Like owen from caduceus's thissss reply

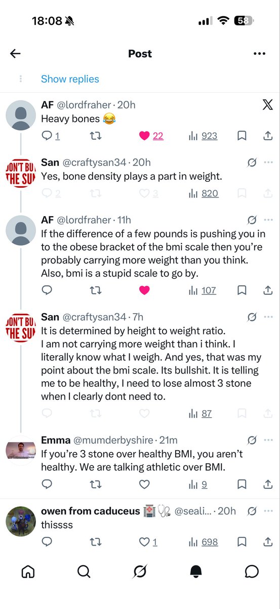pyautogui.click(x=144, y=542)
